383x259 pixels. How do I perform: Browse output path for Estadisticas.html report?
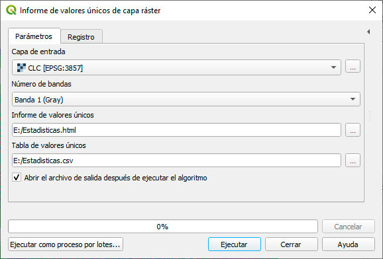tap(353, 130)
